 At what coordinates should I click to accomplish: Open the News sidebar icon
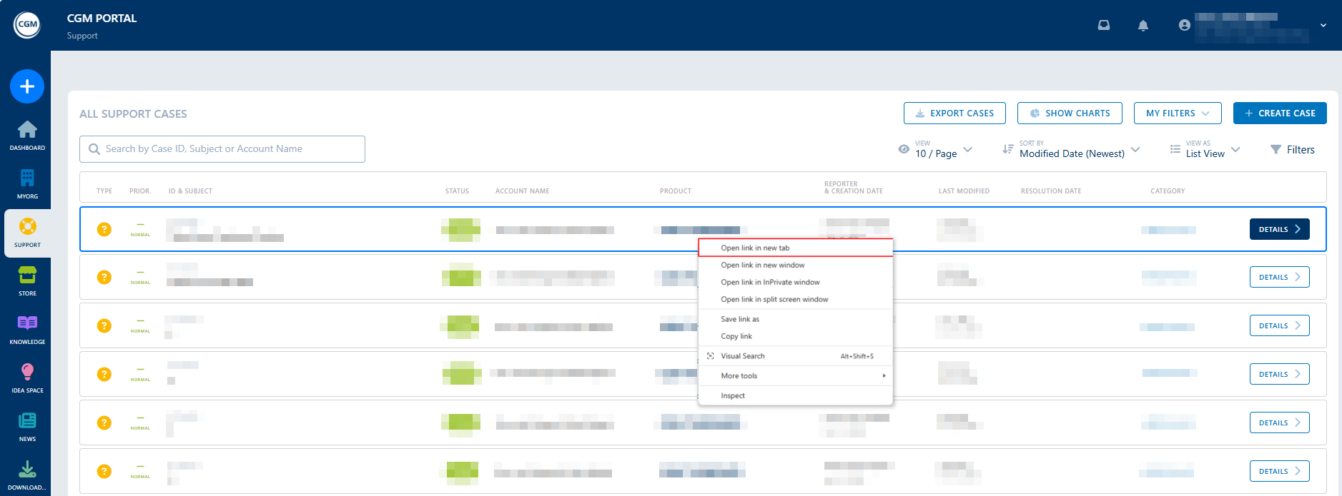point(27,422)
